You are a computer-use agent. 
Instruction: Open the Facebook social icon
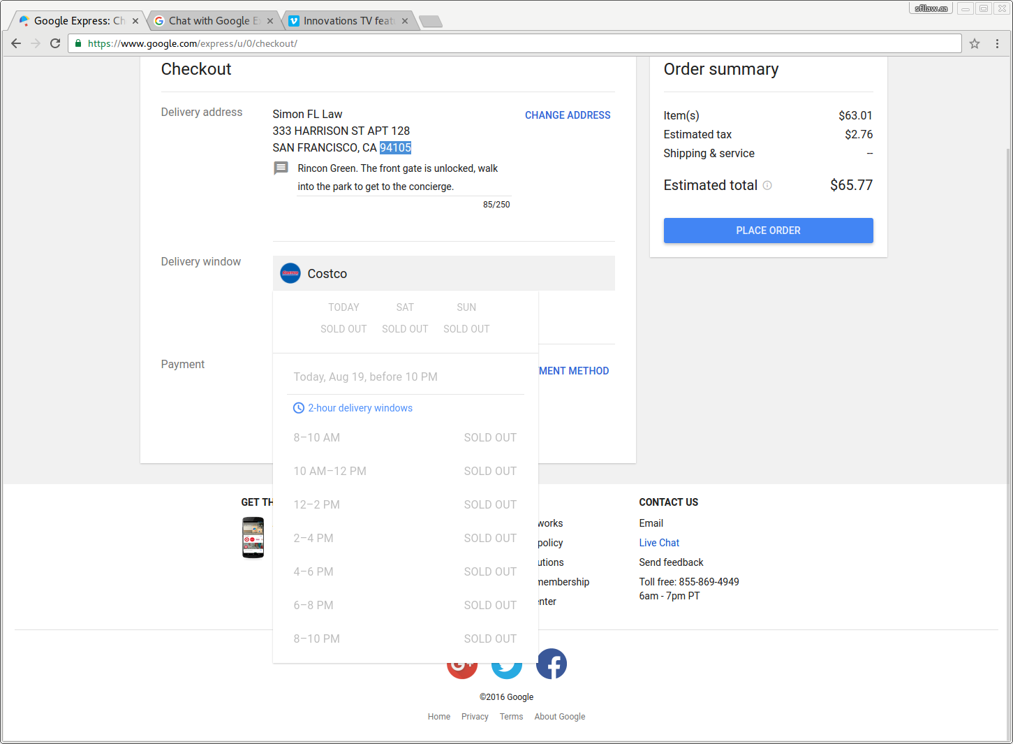pyautogui.click(x=552, y=664)
